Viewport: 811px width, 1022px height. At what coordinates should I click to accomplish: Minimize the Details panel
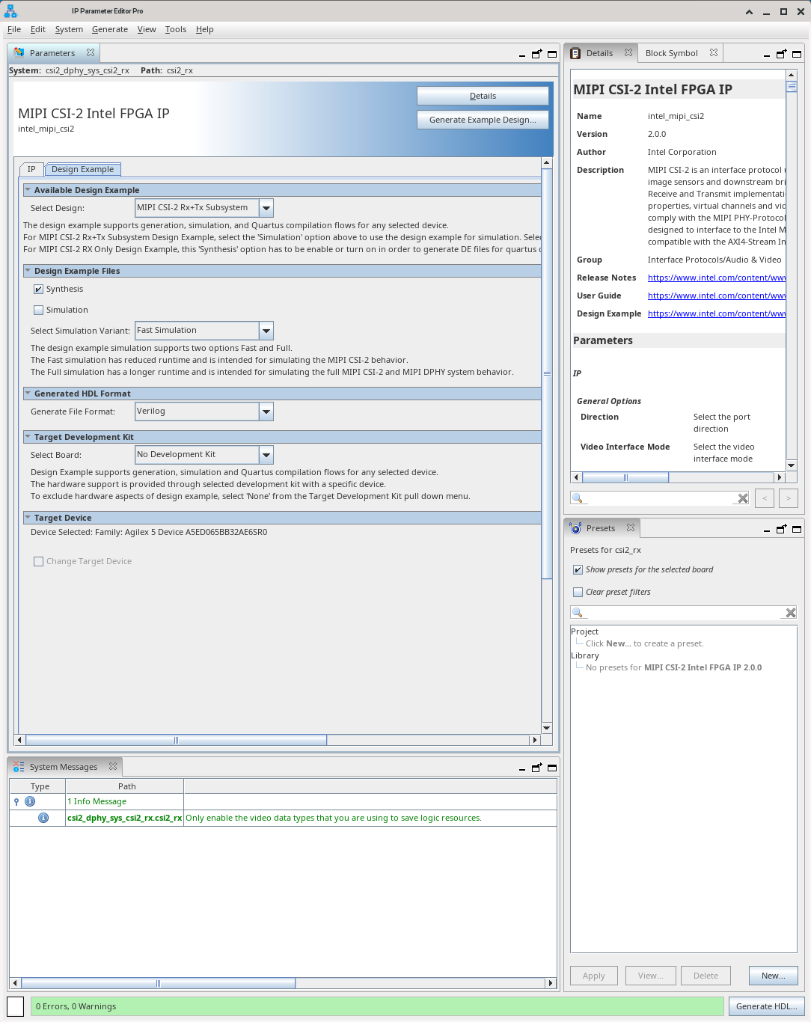pyautogui.click(x=767, y=54)
